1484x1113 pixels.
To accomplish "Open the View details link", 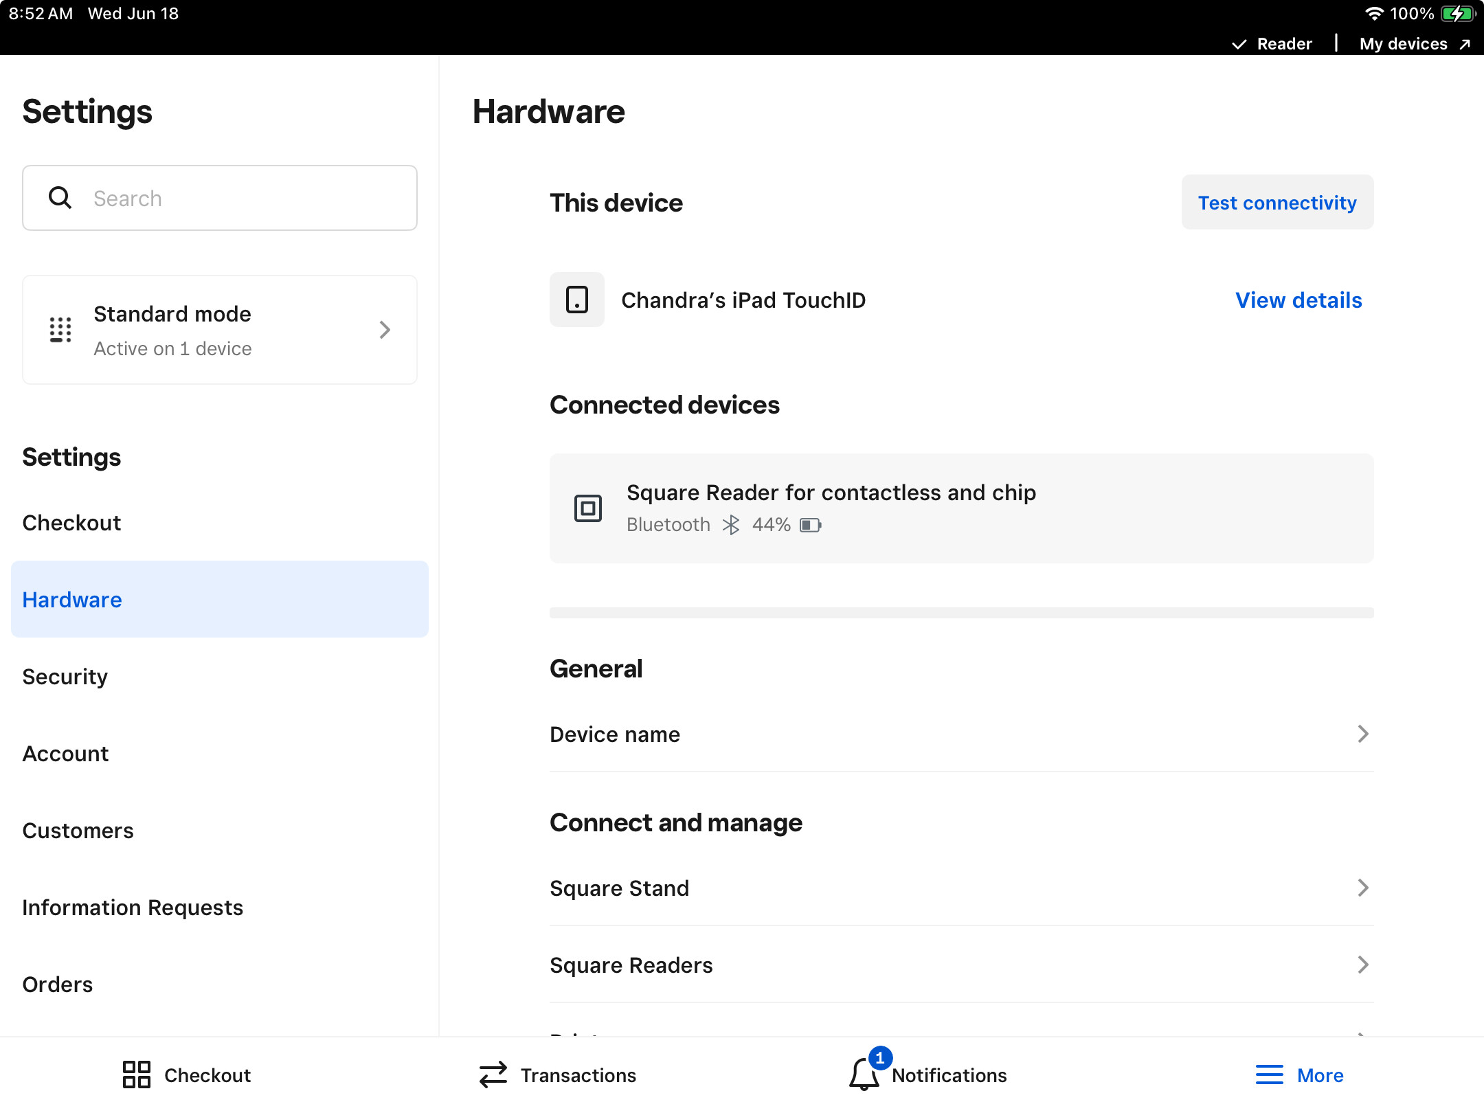I will (1298, 300).
